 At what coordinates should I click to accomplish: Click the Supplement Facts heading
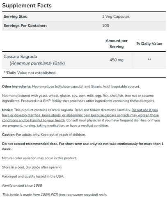coord(27,6)
